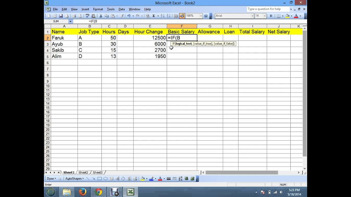
Task: Switch to the Sheet2 tab
Action: [83, 173]
